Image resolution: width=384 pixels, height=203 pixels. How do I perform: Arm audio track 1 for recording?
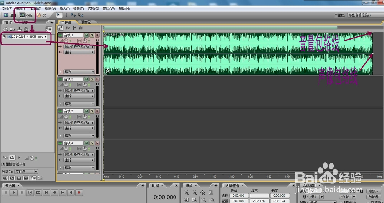(97, 35)
